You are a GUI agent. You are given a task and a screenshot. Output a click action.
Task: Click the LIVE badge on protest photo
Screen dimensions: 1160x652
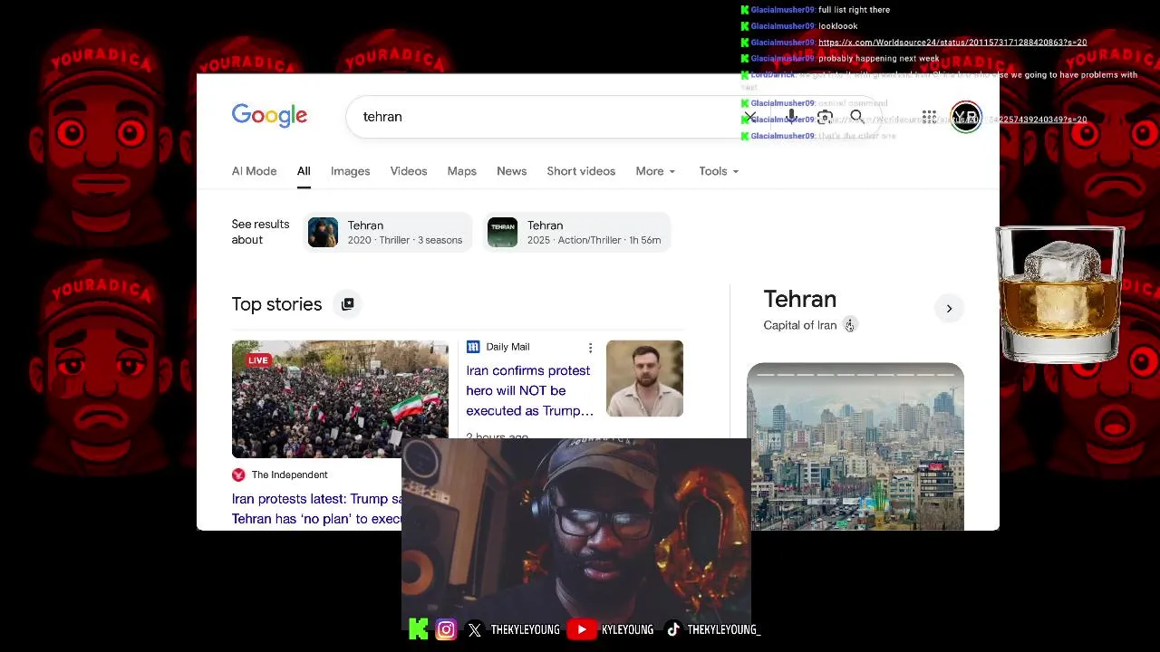coord(258,360)
